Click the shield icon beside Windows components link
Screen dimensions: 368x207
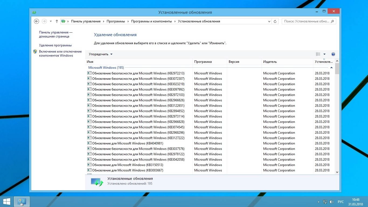pos(35,51)
